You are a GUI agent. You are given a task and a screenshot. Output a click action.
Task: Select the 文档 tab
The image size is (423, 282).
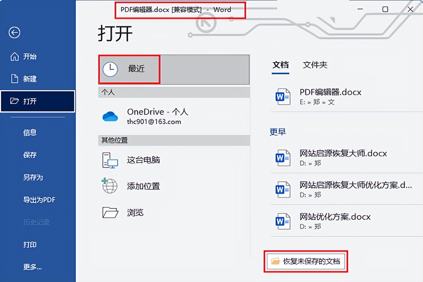pyautogui.click(x=280, y=65)
